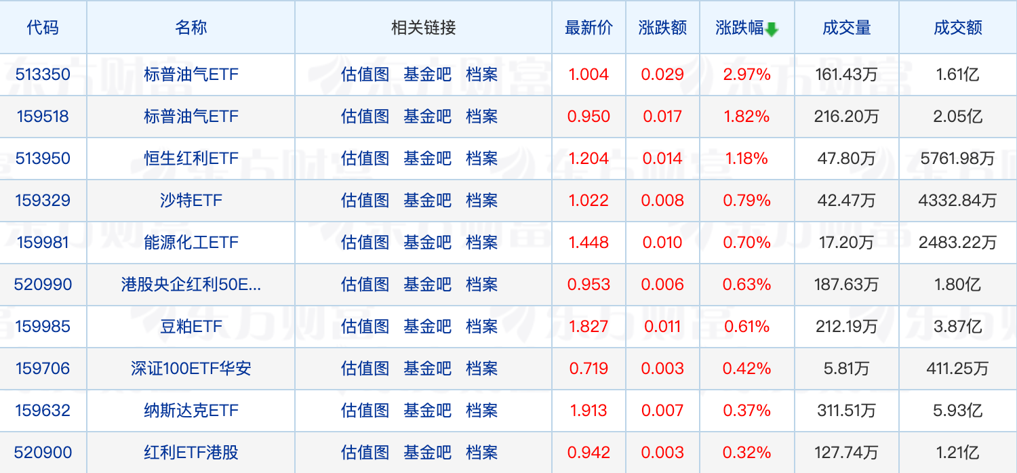Screen dimensions: 1017x473
Task: Open 沙特ETF fund name
Action: (x=191, y=201)
